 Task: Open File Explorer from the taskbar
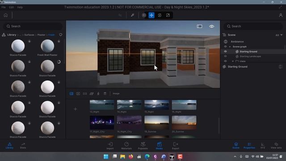click(x=122, y=157)
